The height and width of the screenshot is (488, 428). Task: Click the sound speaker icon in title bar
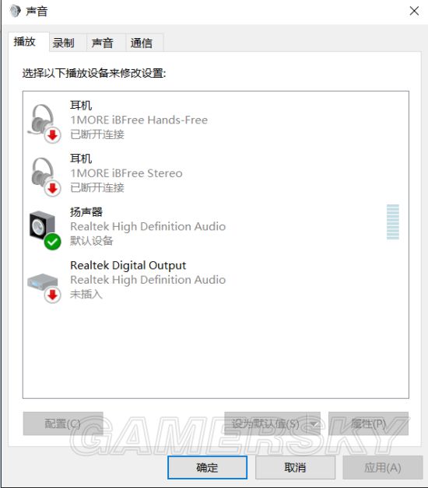pyautogui.click(x=15, y=11)
